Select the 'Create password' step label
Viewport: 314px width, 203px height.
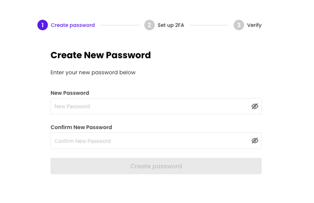coord(73,25)
